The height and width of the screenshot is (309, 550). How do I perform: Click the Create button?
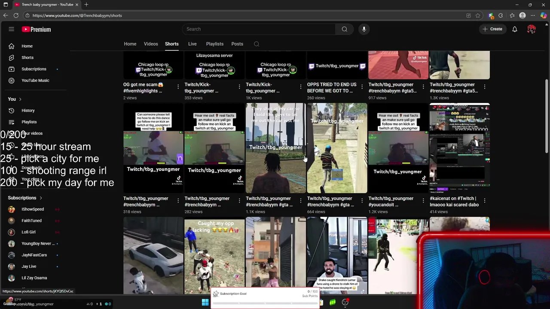[x=492, y=29]
